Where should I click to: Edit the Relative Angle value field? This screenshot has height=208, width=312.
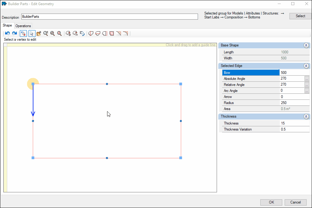[x=292, y=84]
